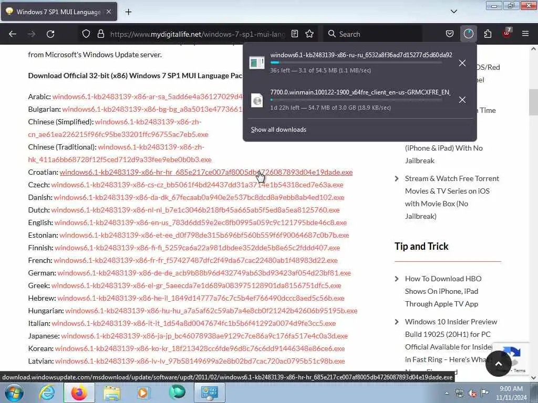
Task: Download the Hebrew he-il language pack link
Action: point(201,298)
